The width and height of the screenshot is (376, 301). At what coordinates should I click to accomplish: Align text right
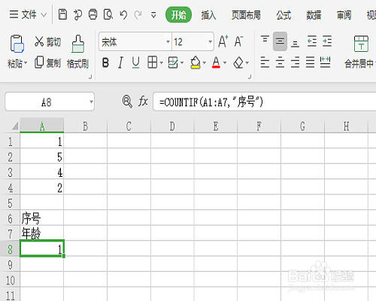pos(295,62)
